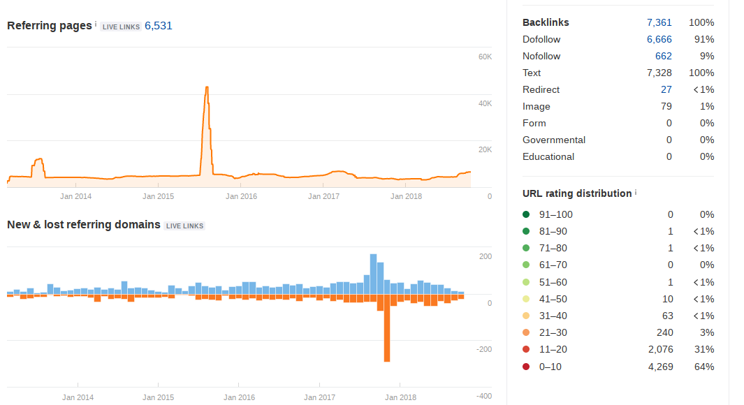The width and height of the screenshot is (744, 405).
Task: Click the orange 21–30 rating dot
Action: [526, 332]
